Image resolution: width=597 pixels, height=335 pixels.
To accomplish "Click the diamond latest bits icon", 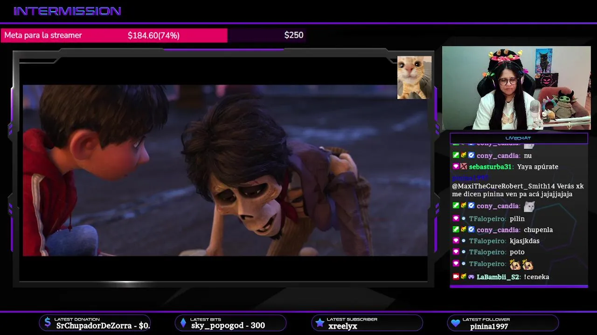I will [x=183, y=323].
